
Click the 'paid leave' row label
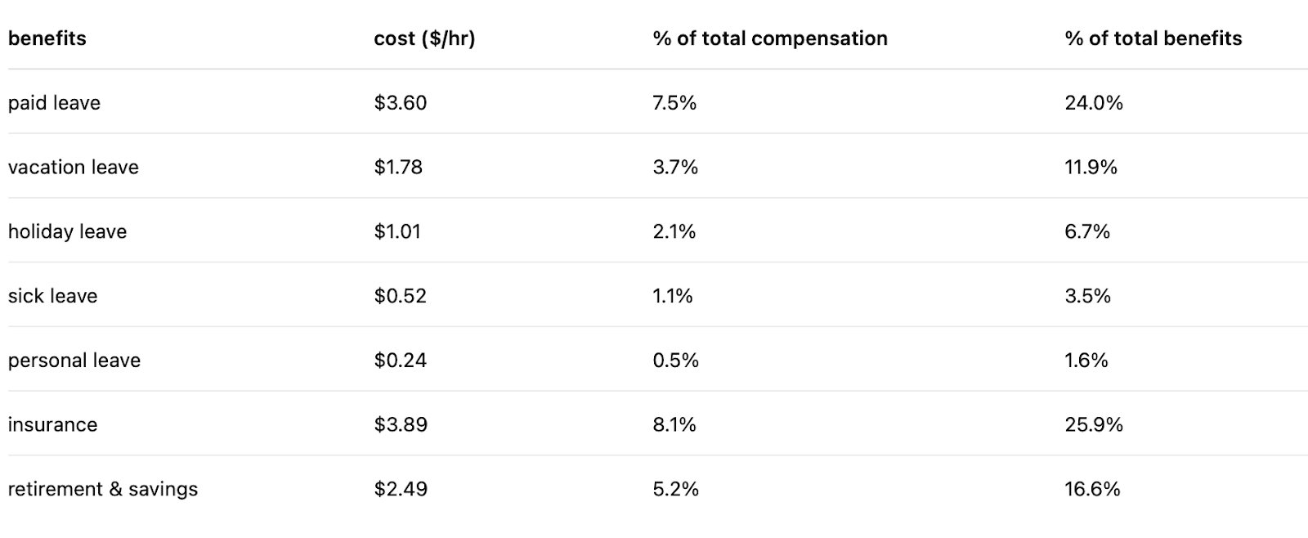click(x=54, y=103)
